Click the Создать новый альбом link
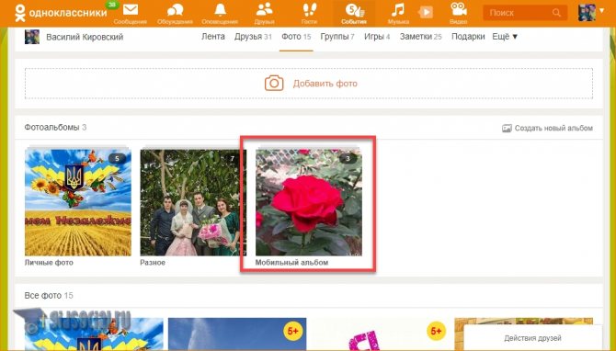This screenshot has width=616, height=351. point(553,128)
